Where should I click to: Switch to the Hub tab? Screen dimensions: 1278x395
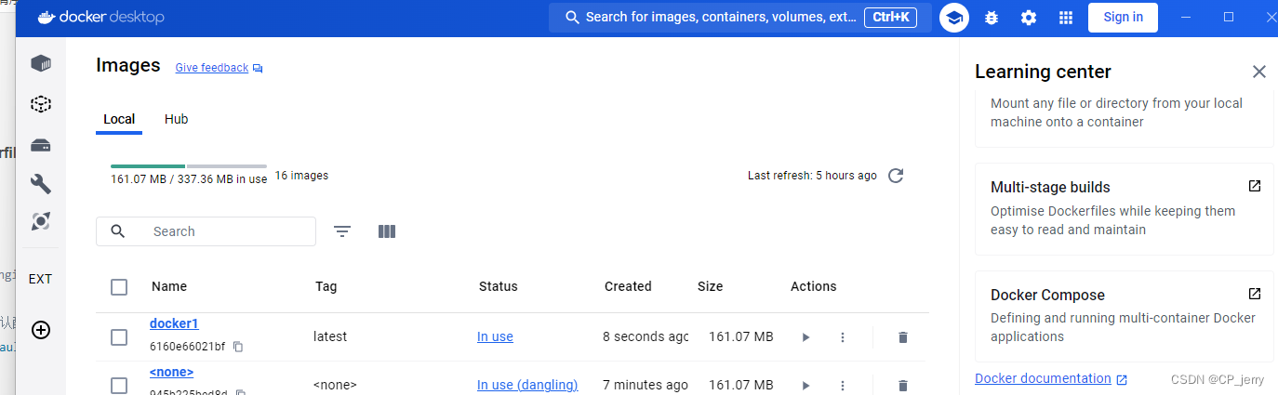(177, 119)
